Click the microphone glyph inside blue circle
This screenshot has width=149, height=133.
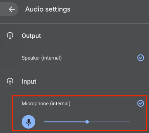[x=29, y=122]
